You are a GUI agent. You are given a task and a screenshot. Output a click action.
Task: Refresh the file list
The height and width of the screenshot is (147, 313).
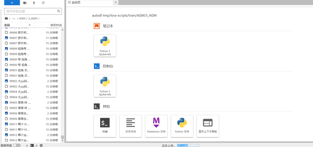43,3
